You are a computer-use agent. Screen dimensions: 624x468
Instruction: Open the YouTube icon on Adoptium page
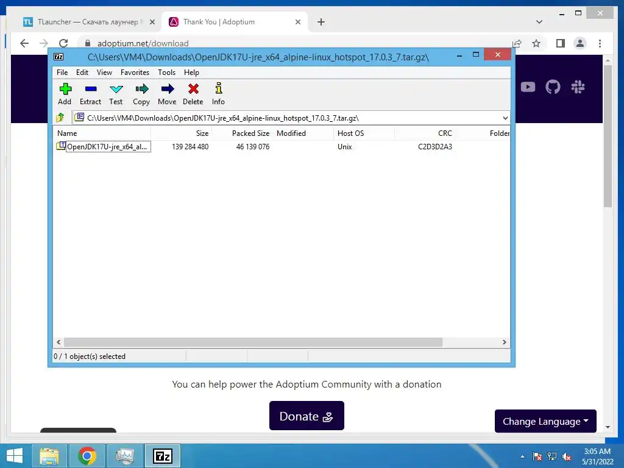coord(528,87)
